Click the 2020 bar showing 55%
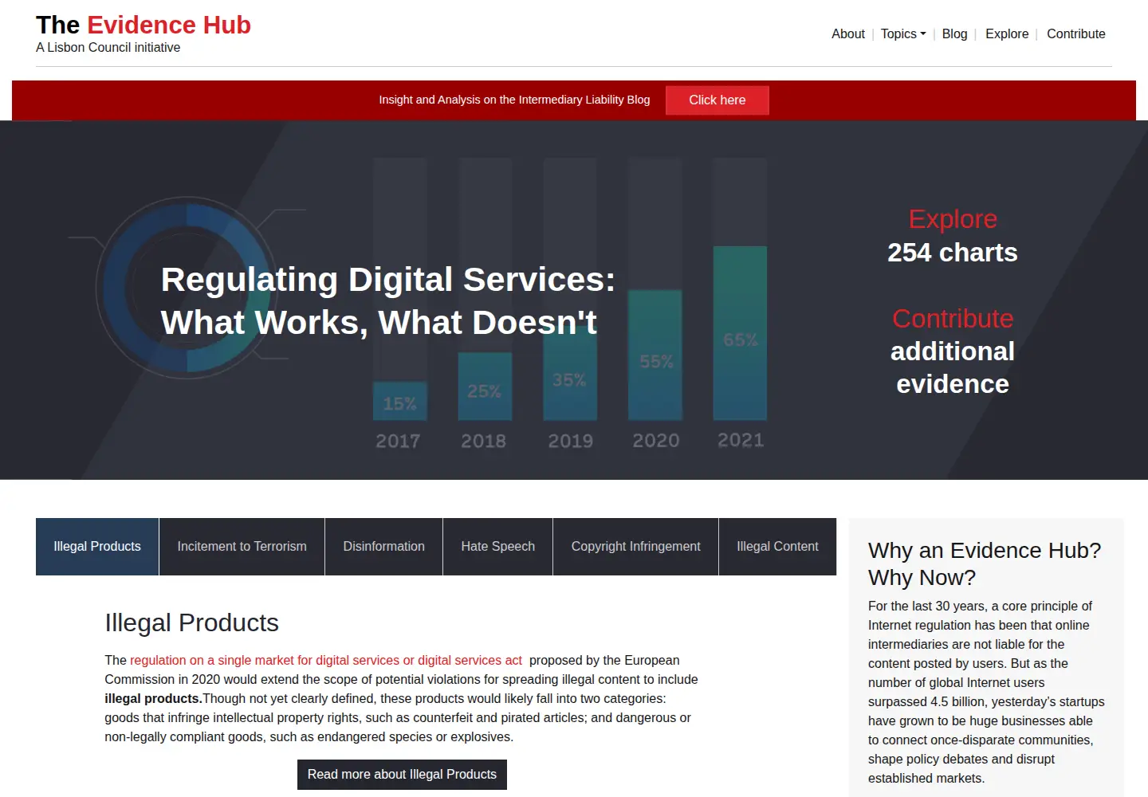This screenshot has height=797, width=1148. tap(655, 355)
